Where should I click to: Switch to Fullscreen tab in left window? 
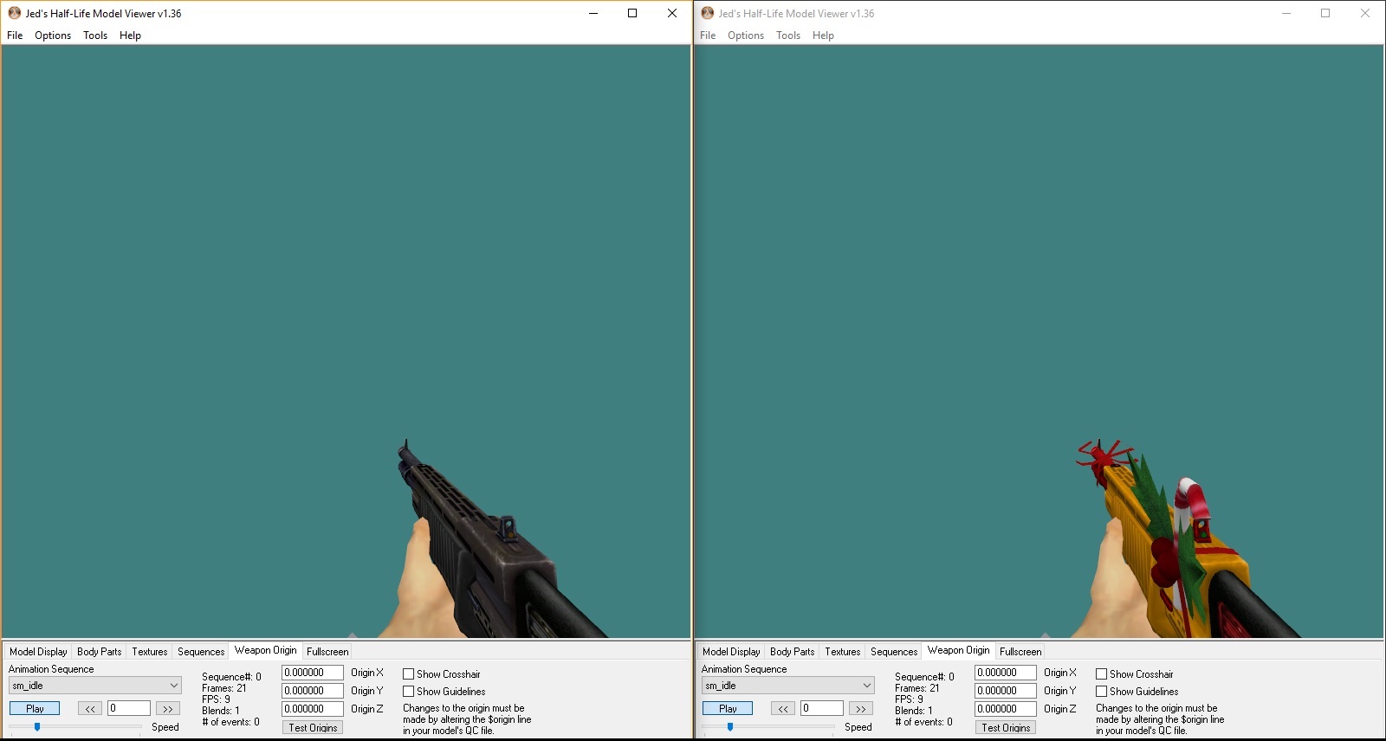coord(327,652)
